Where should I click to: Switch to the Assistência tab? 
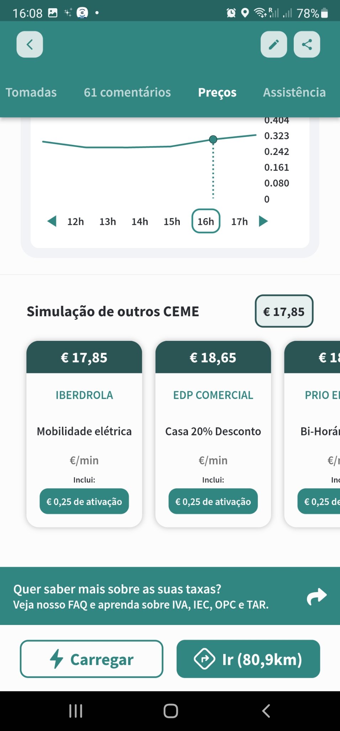[294, 92]
